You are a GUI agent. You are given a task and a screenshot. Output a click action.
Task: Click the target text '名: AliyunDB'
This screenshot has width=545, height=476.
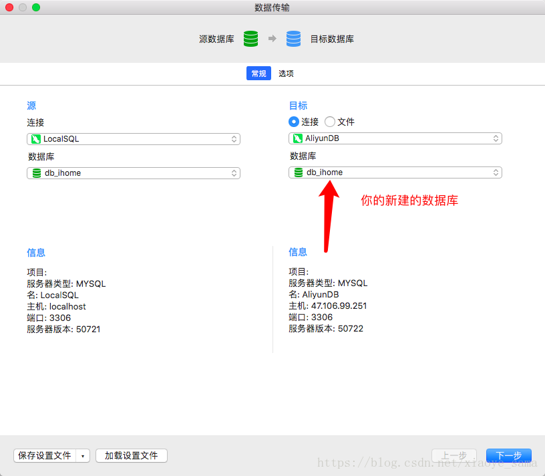(x=314, y=294)
